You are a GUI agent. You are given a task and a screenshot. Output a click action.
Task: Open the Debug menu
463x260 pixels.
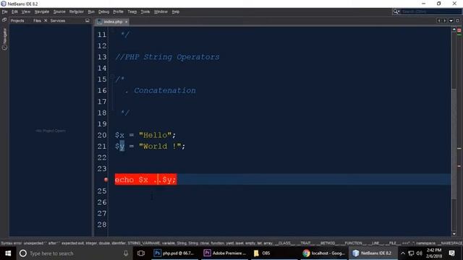pos(103,12)
